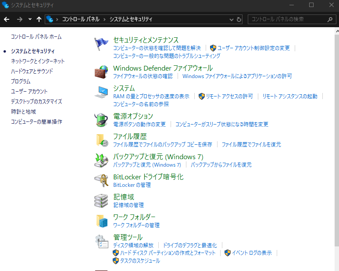Refresh the Control Panel view
Image resolution: width=339 pixels, height=271 pixels.
pos(239,19)
